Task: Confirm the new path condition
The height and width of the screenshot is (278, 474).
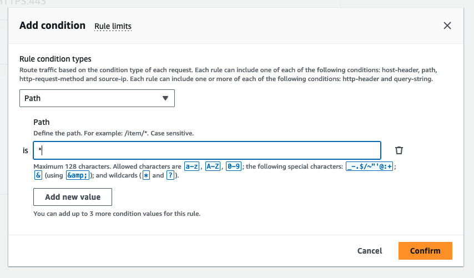Action: (x=425, y=251)
